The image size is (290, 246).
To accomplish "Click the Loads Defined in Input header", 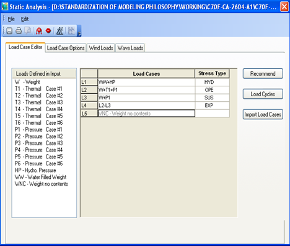I will (x=44, y=74).
